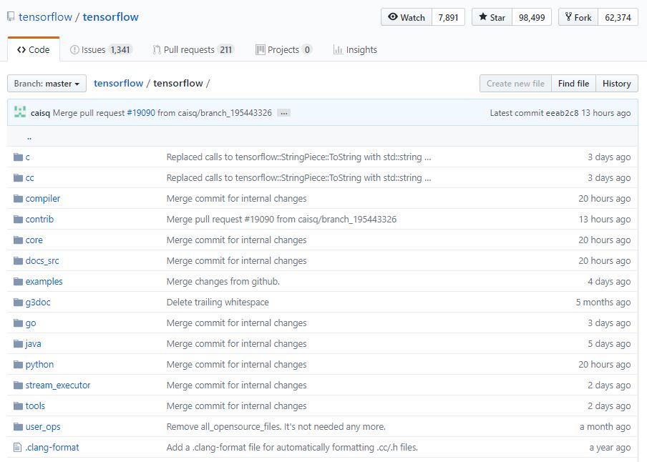Click the file icon for .clang-format
The width and height of the screenshot is (647, 462).
pos(17,447)
